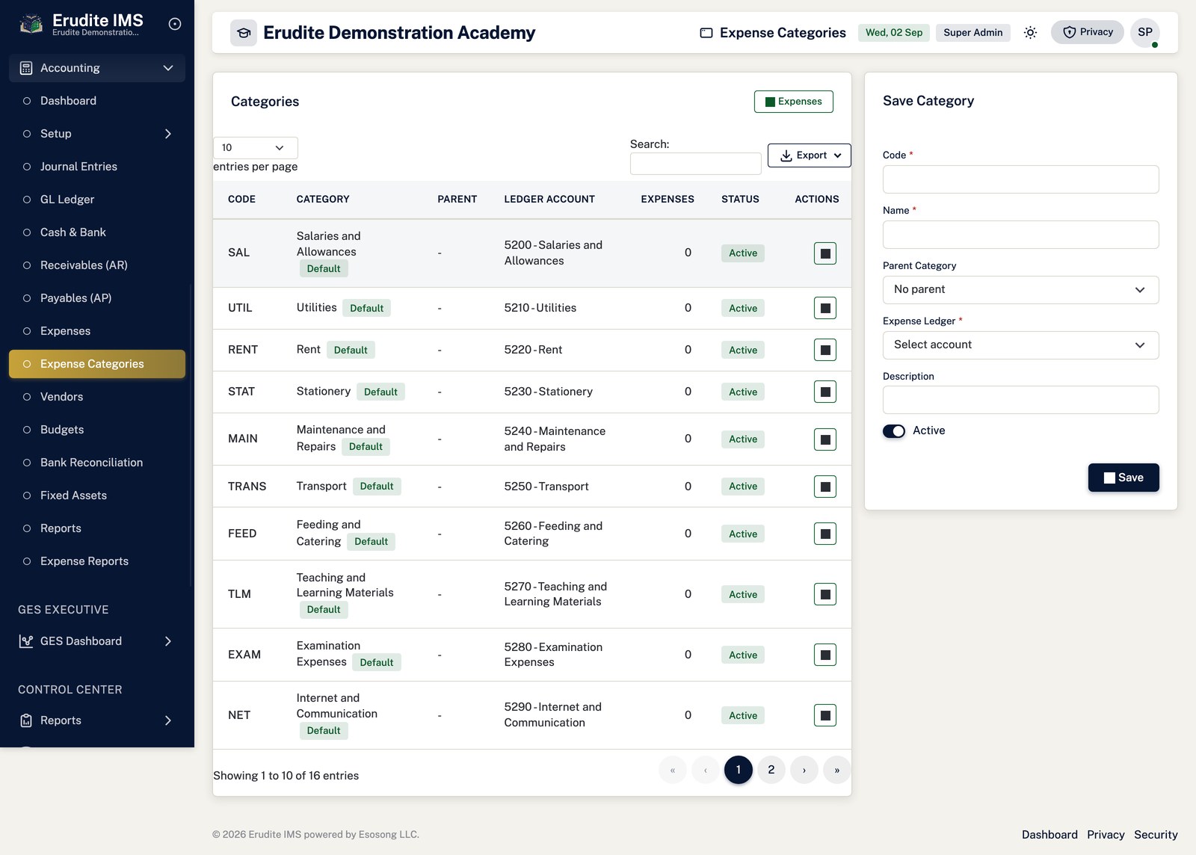Click action icon for TRANS row
Viewport: 1196px width, 855px height.
pos(825,487)
